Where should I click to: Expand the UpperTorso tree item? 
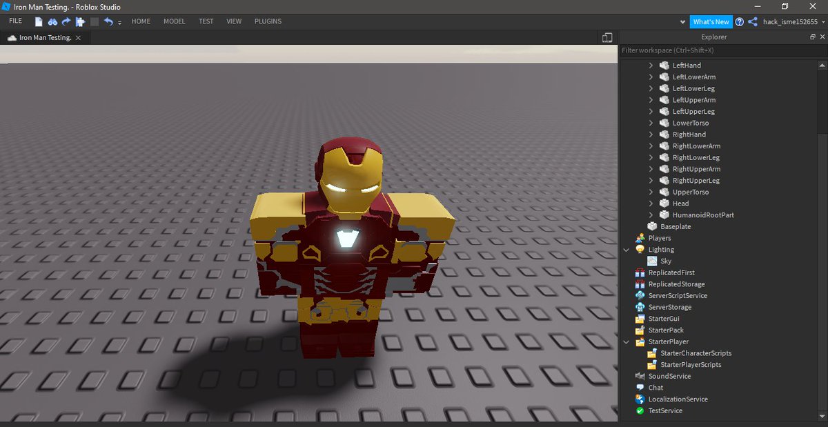(x=651, y=192)
